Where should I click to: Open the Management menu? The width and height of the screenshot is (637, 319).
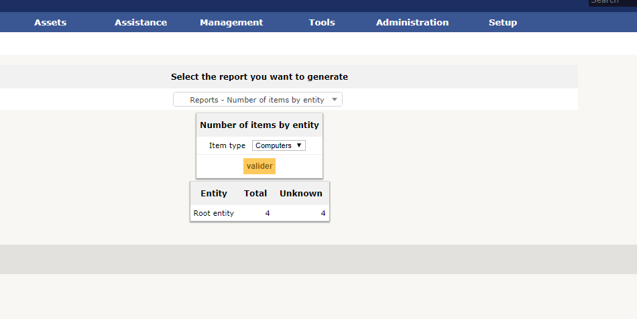pyautogui.click(x=231, y=22)
